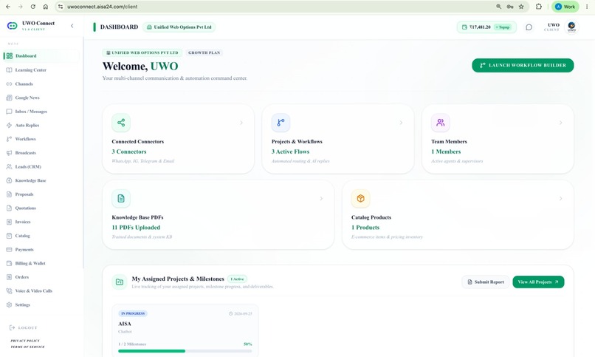The height and width of the screenshot is (357, 595).
Task: Collapse the sidebar with the chevron
Action: point(72,26)
